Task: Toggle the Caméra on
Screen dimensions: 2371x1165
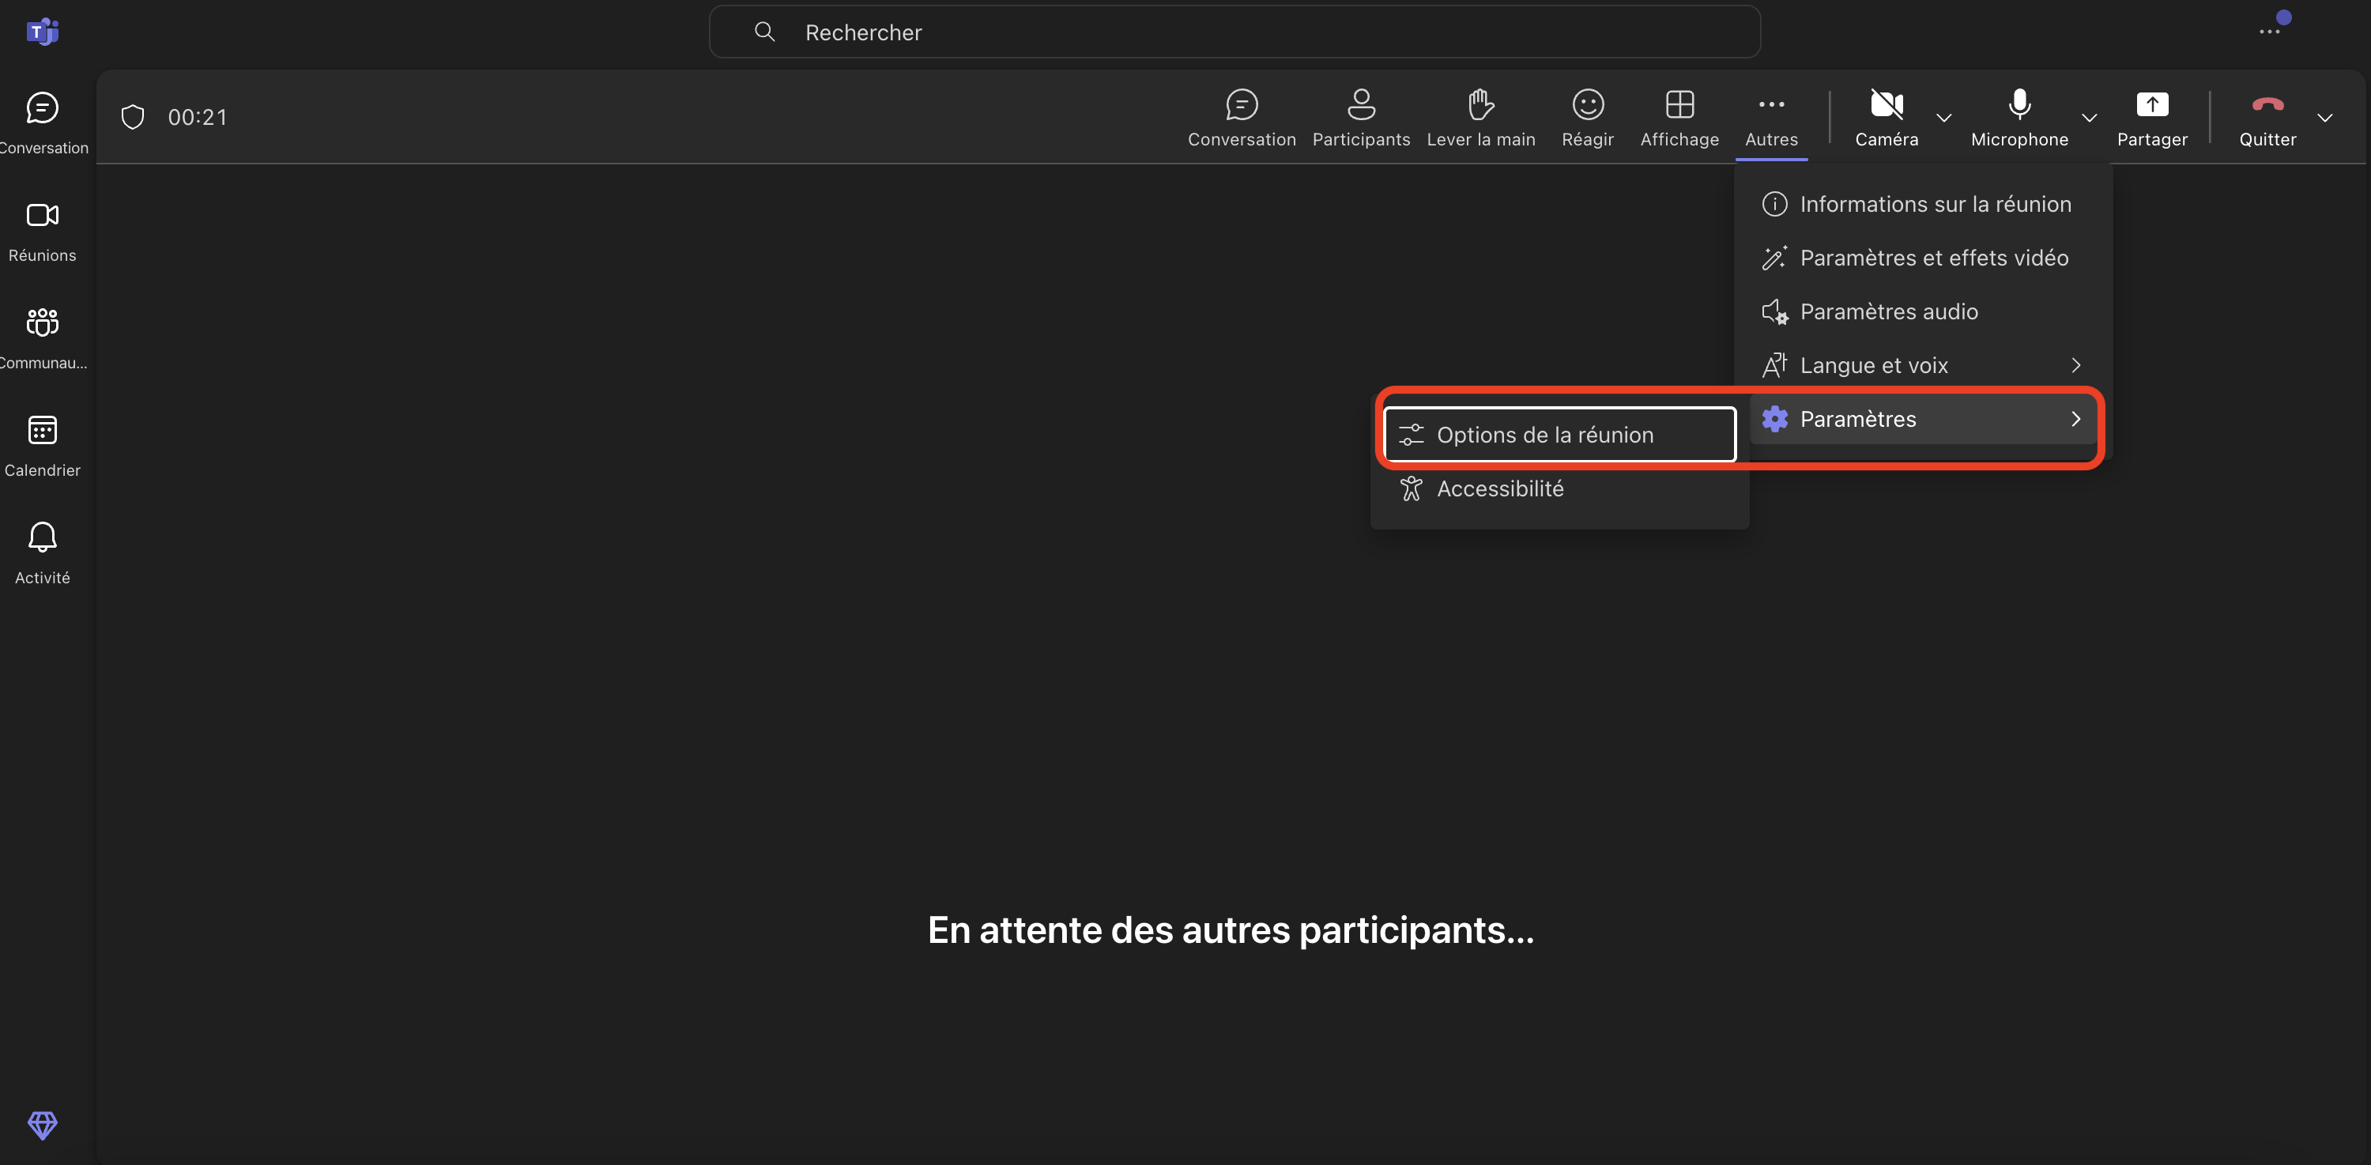Action: 1886,117
